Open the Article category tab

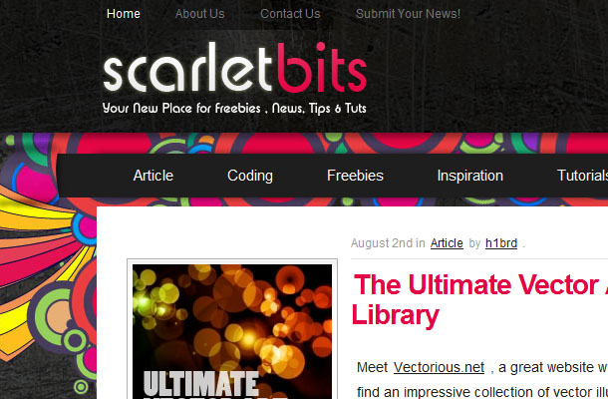tap(153, 176)
